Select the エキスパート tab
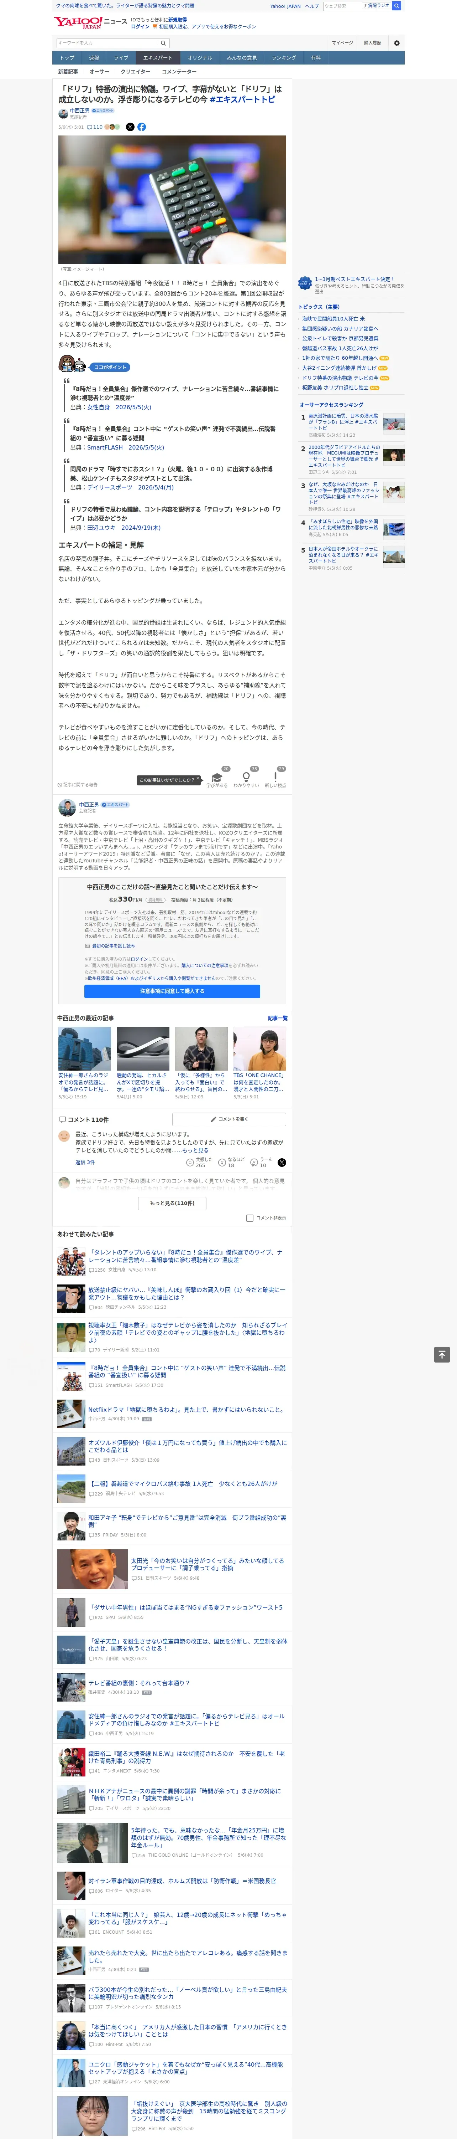The image size is (457, 2139). pyautogui.click(x=158, y=58)
